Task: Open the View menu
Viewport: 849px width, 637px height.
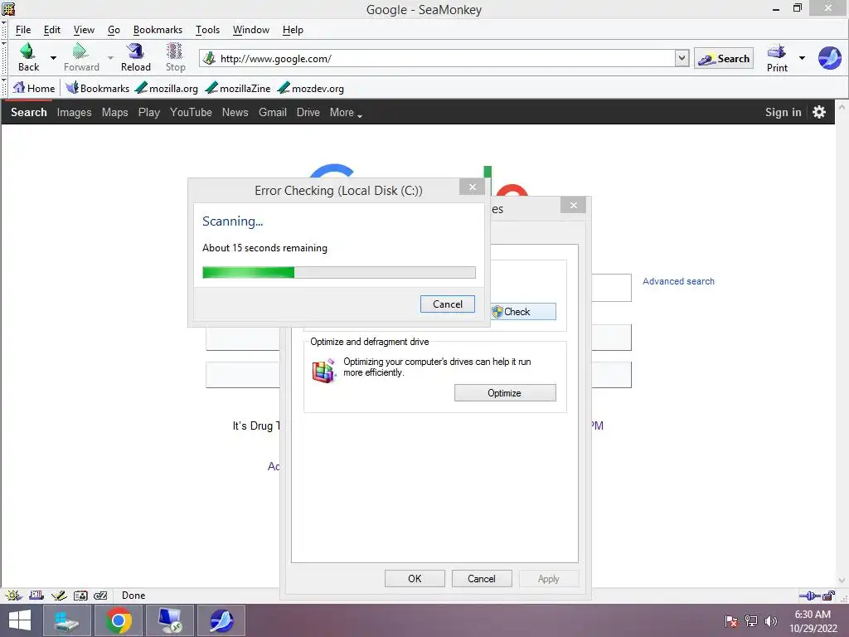Action: tap(84, 30)
